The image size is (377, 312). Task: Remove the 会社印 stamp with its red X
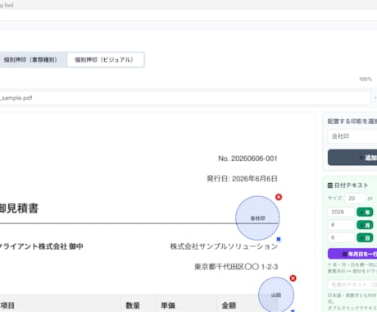point(279,197)
